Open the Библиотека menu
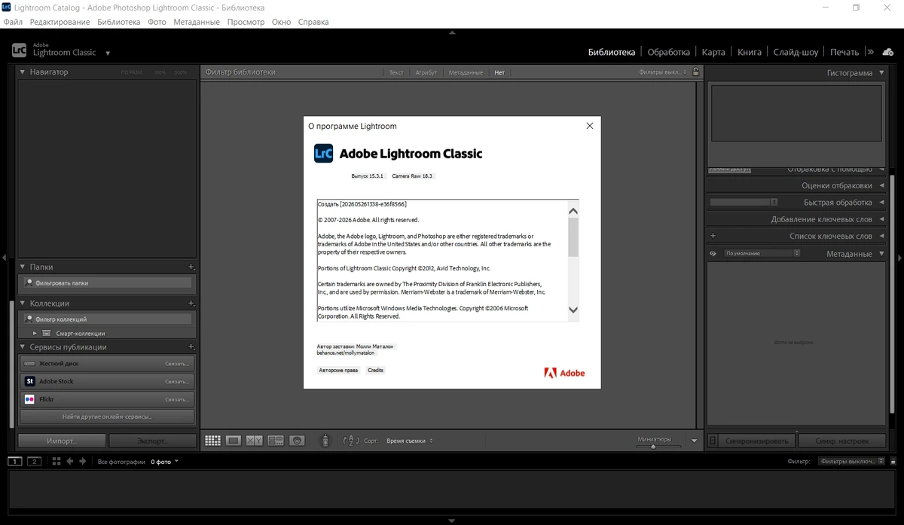 point(119,22)
